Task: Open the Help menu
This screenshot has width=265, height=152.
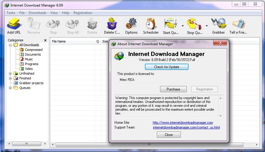Action: (66, 13)
